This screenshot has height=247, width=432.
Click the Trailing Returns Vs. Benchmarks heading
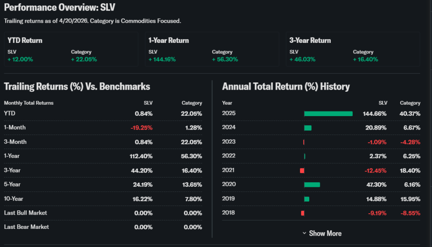[77, 87]
